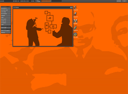Click the Exit button in top bar

click(124, 1)
